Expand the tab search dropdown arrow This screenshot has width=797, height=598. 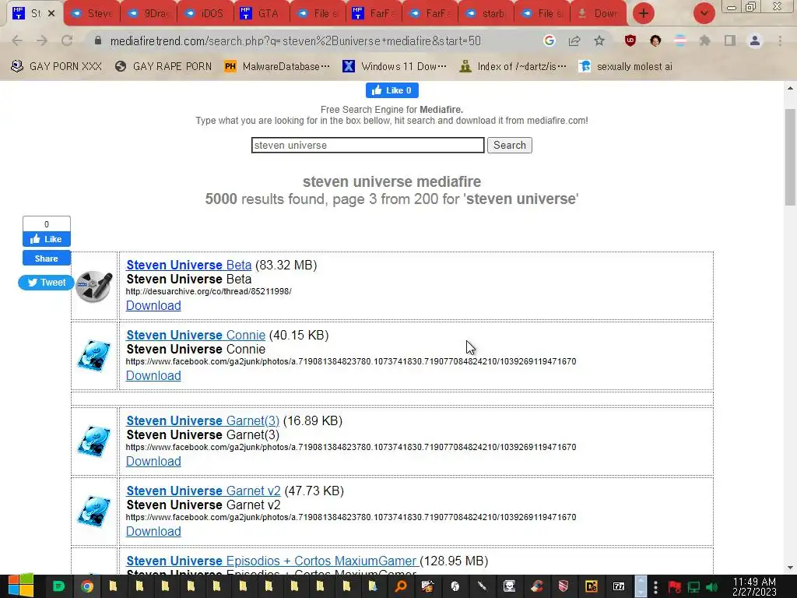pos(704,13)
